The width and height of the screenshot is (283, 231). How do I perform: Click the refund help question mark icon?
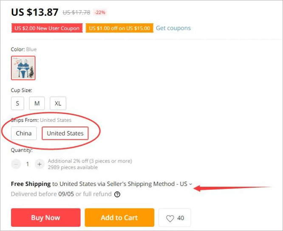[x=117, y=194]
